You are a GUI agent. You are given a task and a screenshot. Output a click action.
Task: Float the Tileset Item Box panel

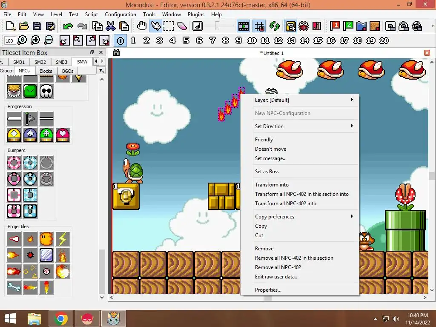[92, 52]
